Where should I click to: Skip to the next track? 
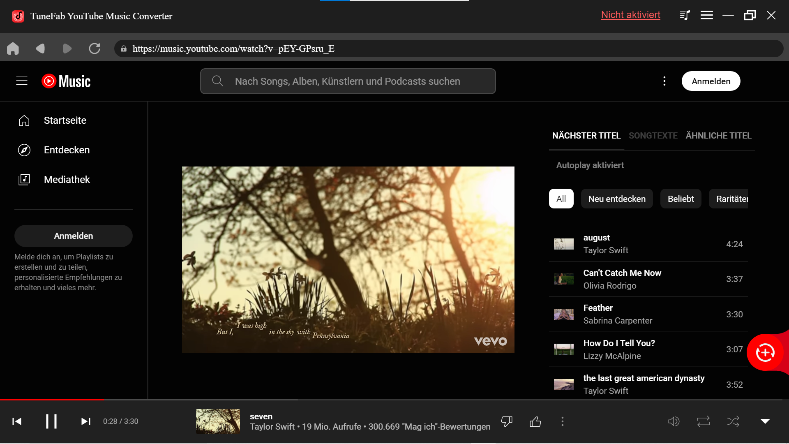86,421
